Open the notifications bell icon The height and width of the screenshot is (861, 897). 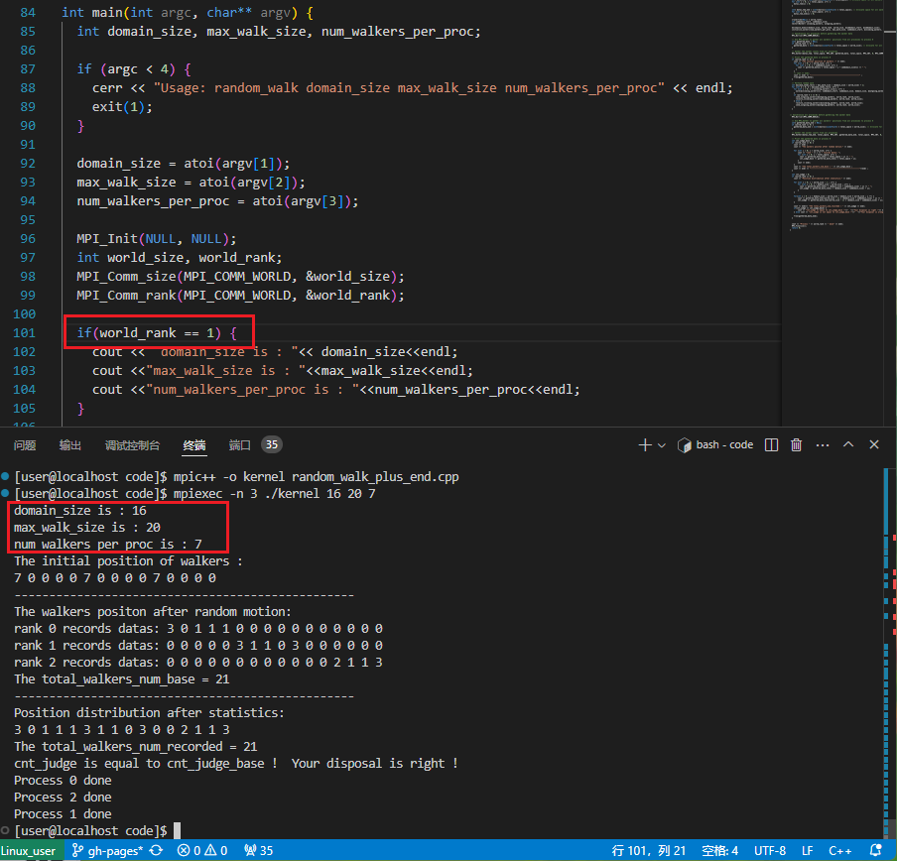pos(876,851)
